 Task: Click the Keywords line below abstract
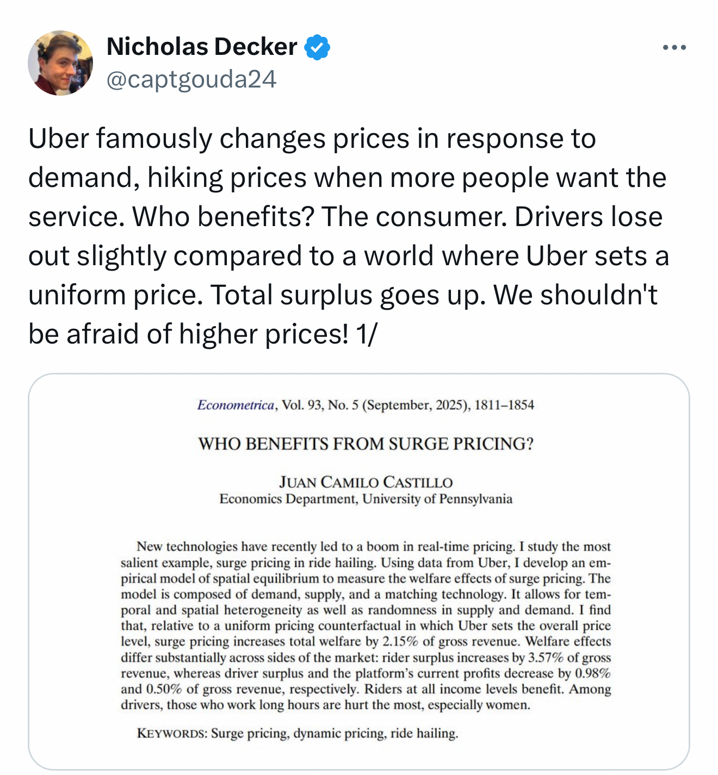click(298, 733)
